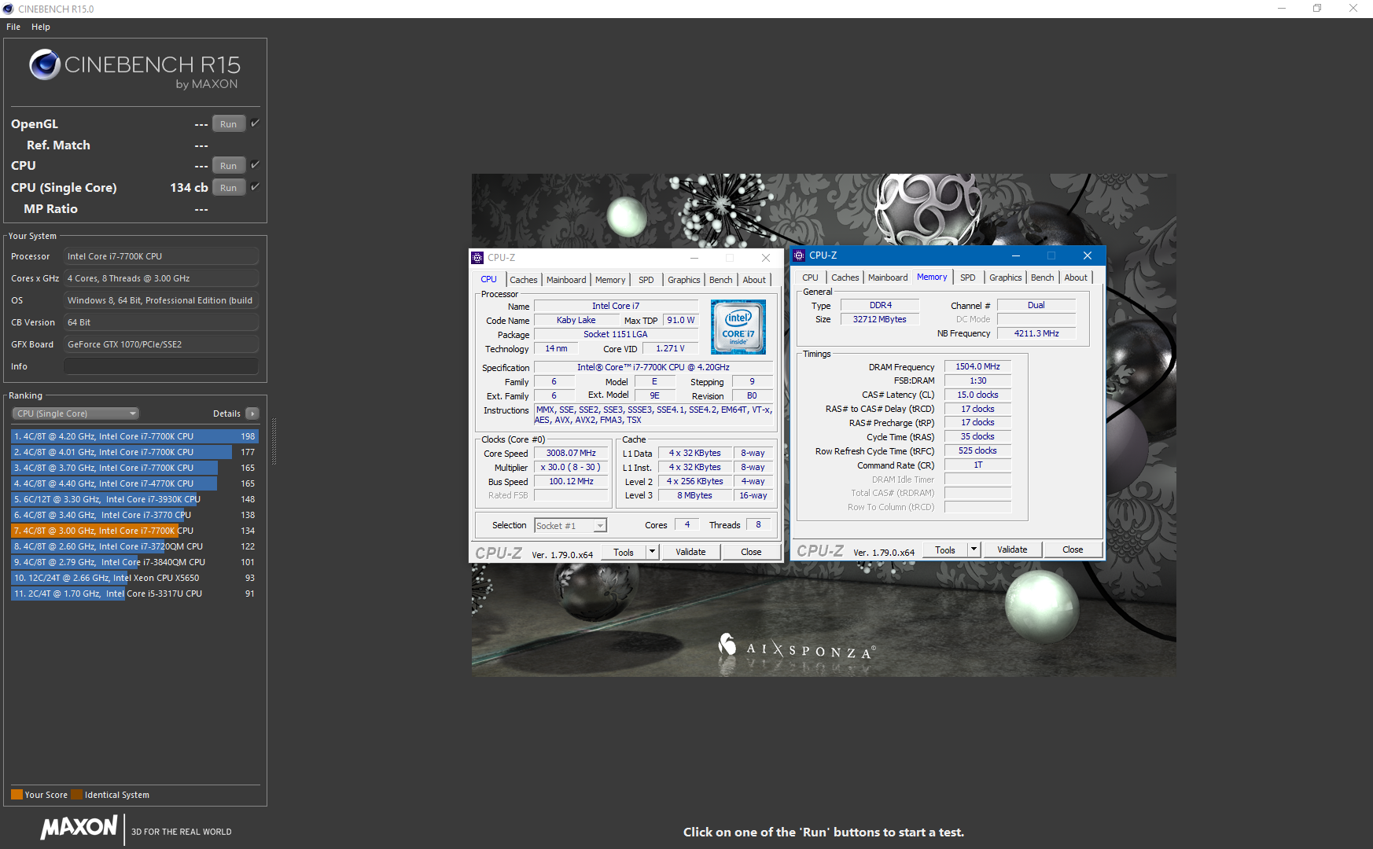Open the SPD tab in the Memory CPU-Z window
This screenshot has width=1373, height=849.
pyautogui.click(x=968, y=277)
